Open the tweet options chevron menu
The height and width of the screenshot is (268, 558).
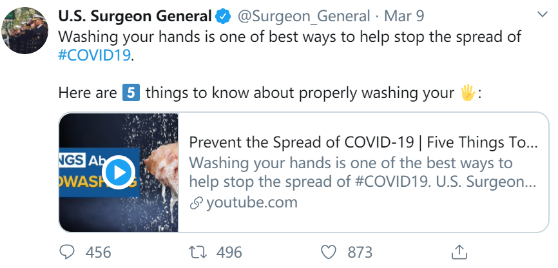click(543, 14)
